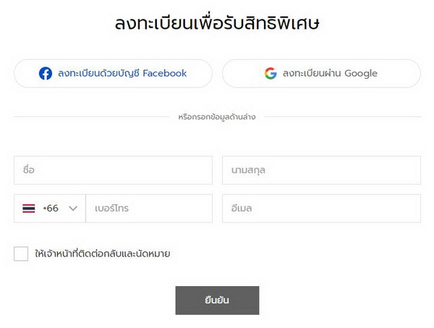The image size is (434, 328).
Task: Click the word Facebook in the sign-up button
Action: 165,73
